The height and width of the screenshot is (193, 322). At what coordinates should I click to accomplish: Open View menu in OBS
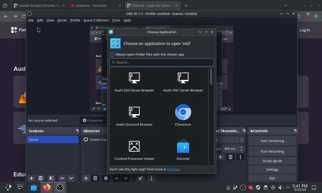click(x=50, y=20)
